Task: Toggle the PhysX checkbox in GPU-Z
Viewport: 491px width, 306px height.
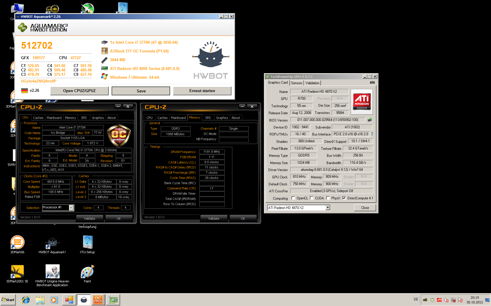Action: click(x=328, y=198)
